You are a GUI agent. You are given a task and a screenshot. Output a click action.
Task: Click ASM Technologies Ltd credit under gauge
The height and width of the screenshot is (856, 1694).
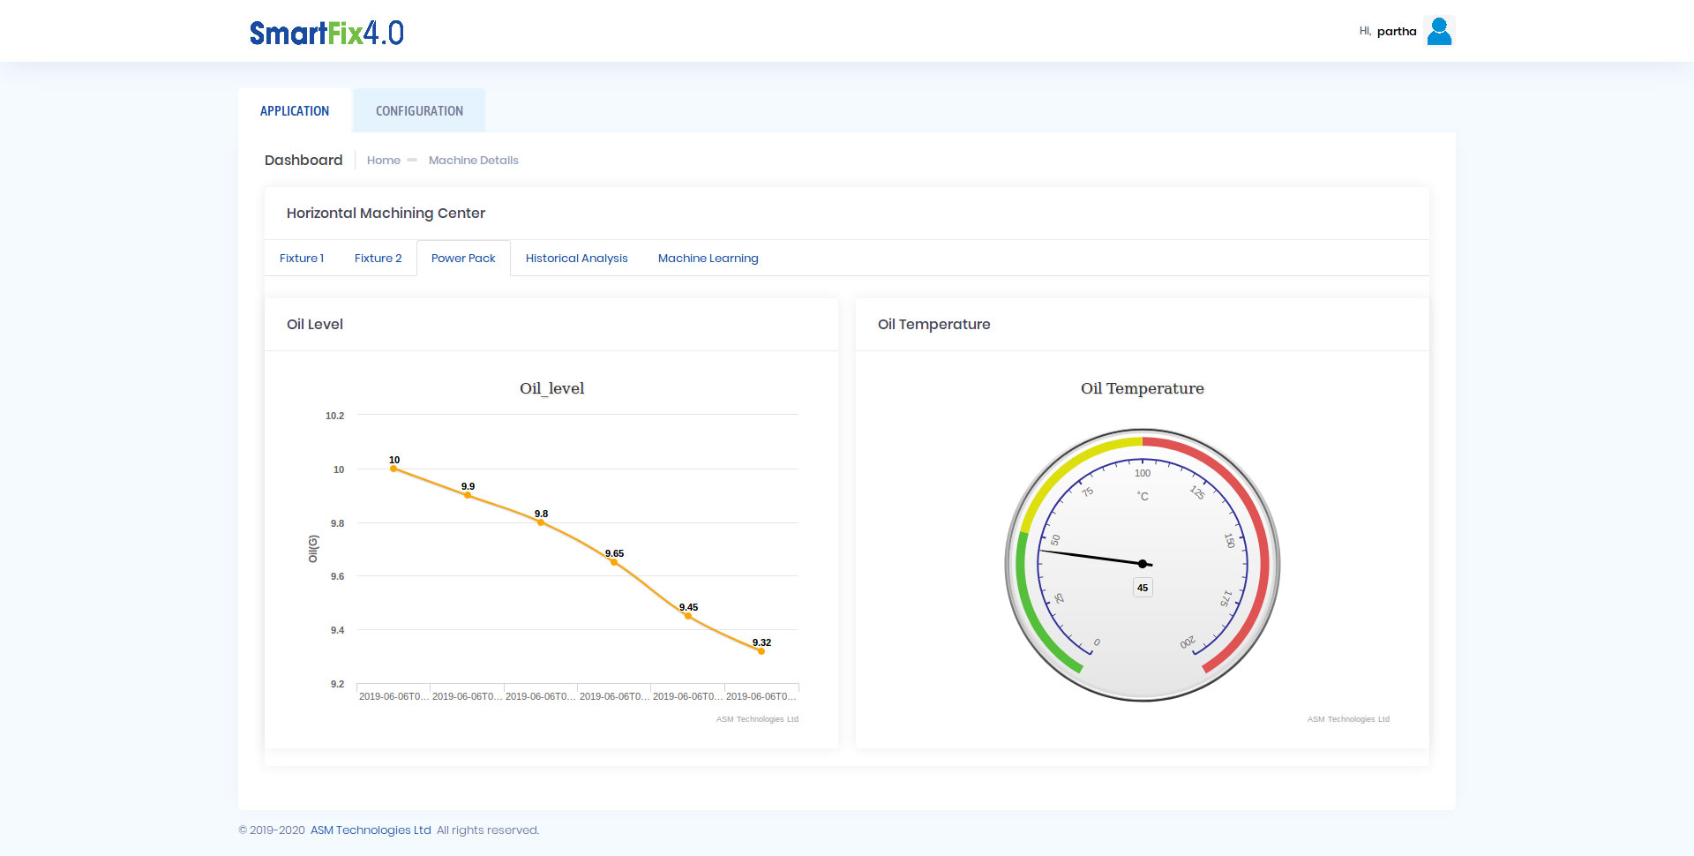click(1348, 719)
